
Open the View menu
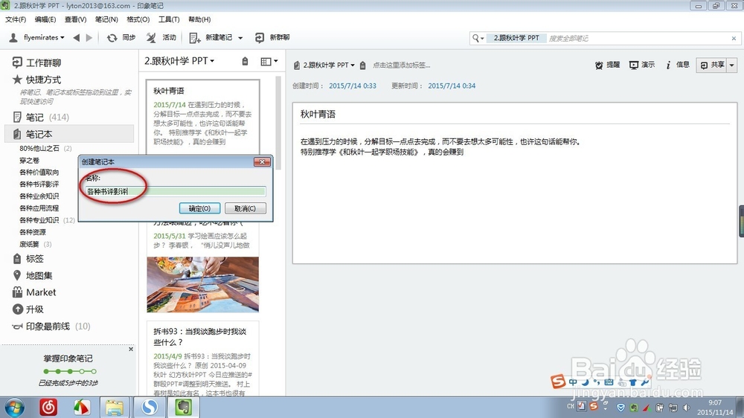tap(75, 19)
